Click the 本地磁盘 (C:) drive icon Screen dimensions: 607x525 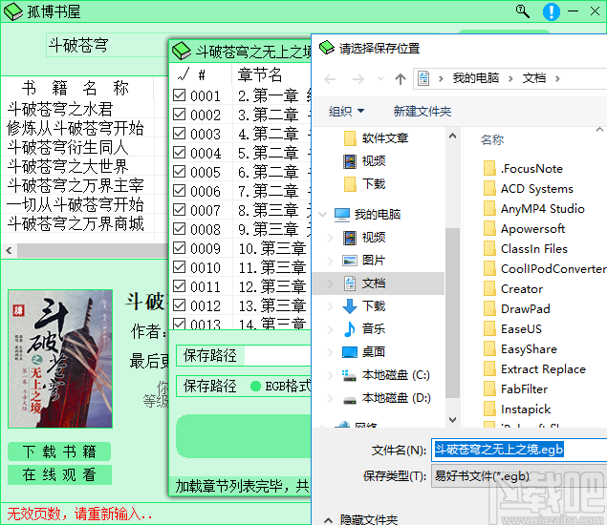[x=350, y=375]
